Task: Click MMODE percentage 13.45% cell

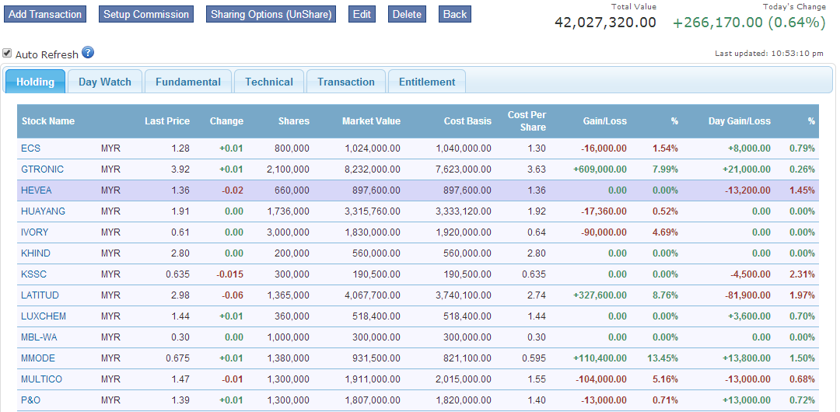Action: tap(664, 358)
